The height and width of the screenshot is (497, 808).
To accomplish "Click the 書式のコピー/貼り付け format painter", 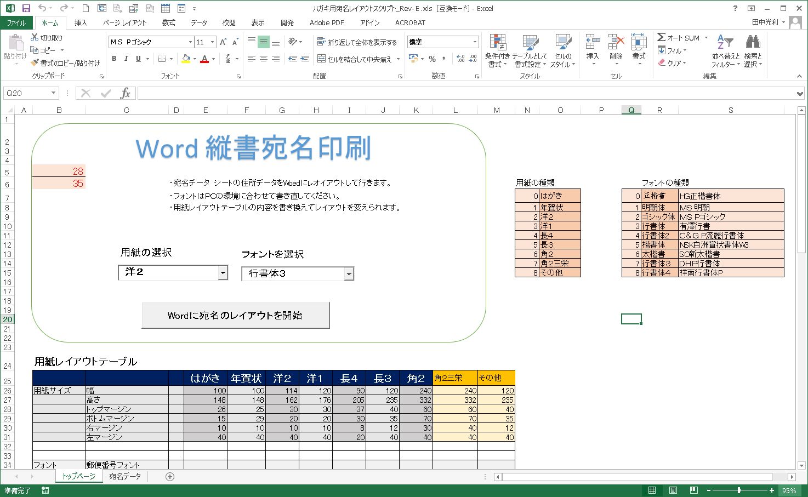I will [65, 63].
